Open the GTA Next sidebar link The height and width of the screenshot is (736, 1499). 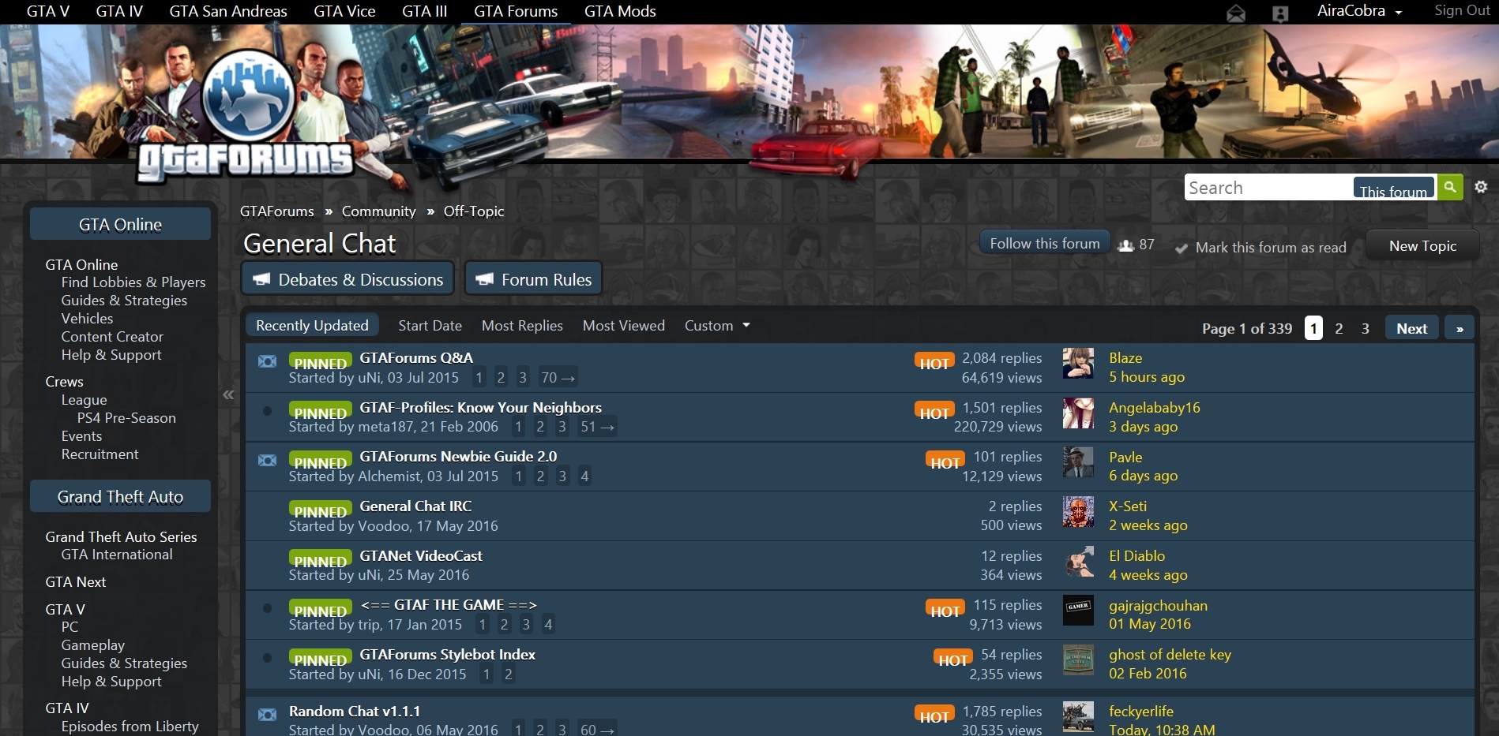point(76,582)
